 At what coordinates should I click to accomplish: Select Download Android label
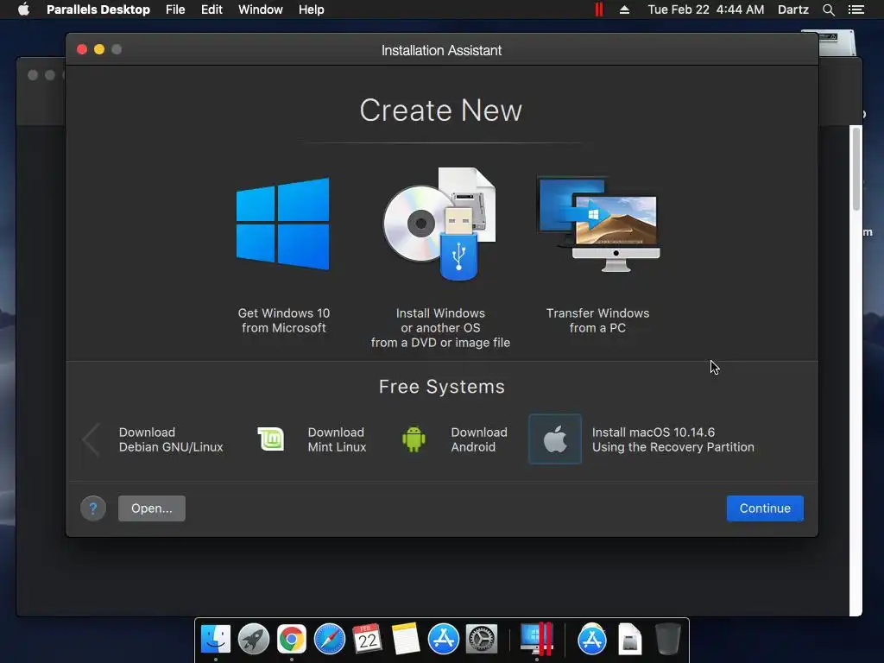click(478, 439)
